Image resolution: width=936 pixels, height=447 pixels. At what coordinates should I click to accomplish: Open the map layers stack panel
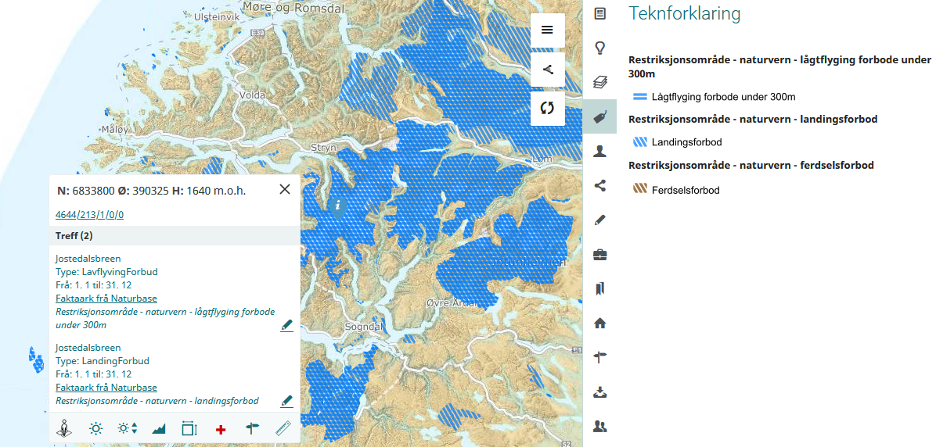coord(600,82)
